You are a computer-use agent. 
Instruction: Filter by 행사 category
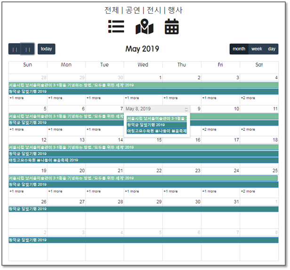coord(175,10)
